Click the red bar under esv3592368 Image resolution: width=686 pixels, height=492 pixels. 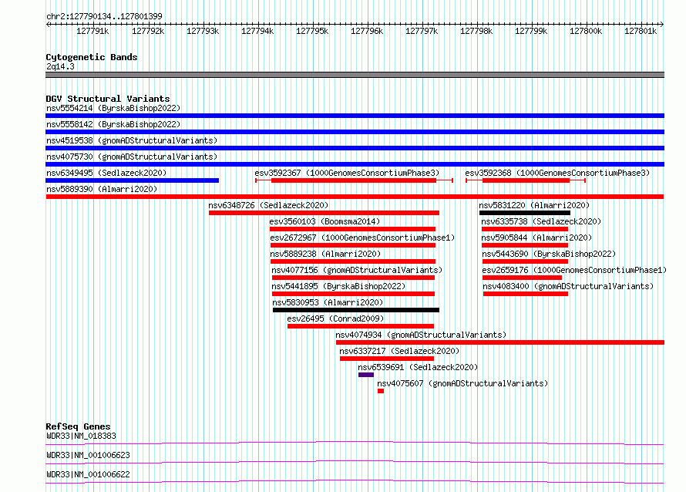(526, 180)
